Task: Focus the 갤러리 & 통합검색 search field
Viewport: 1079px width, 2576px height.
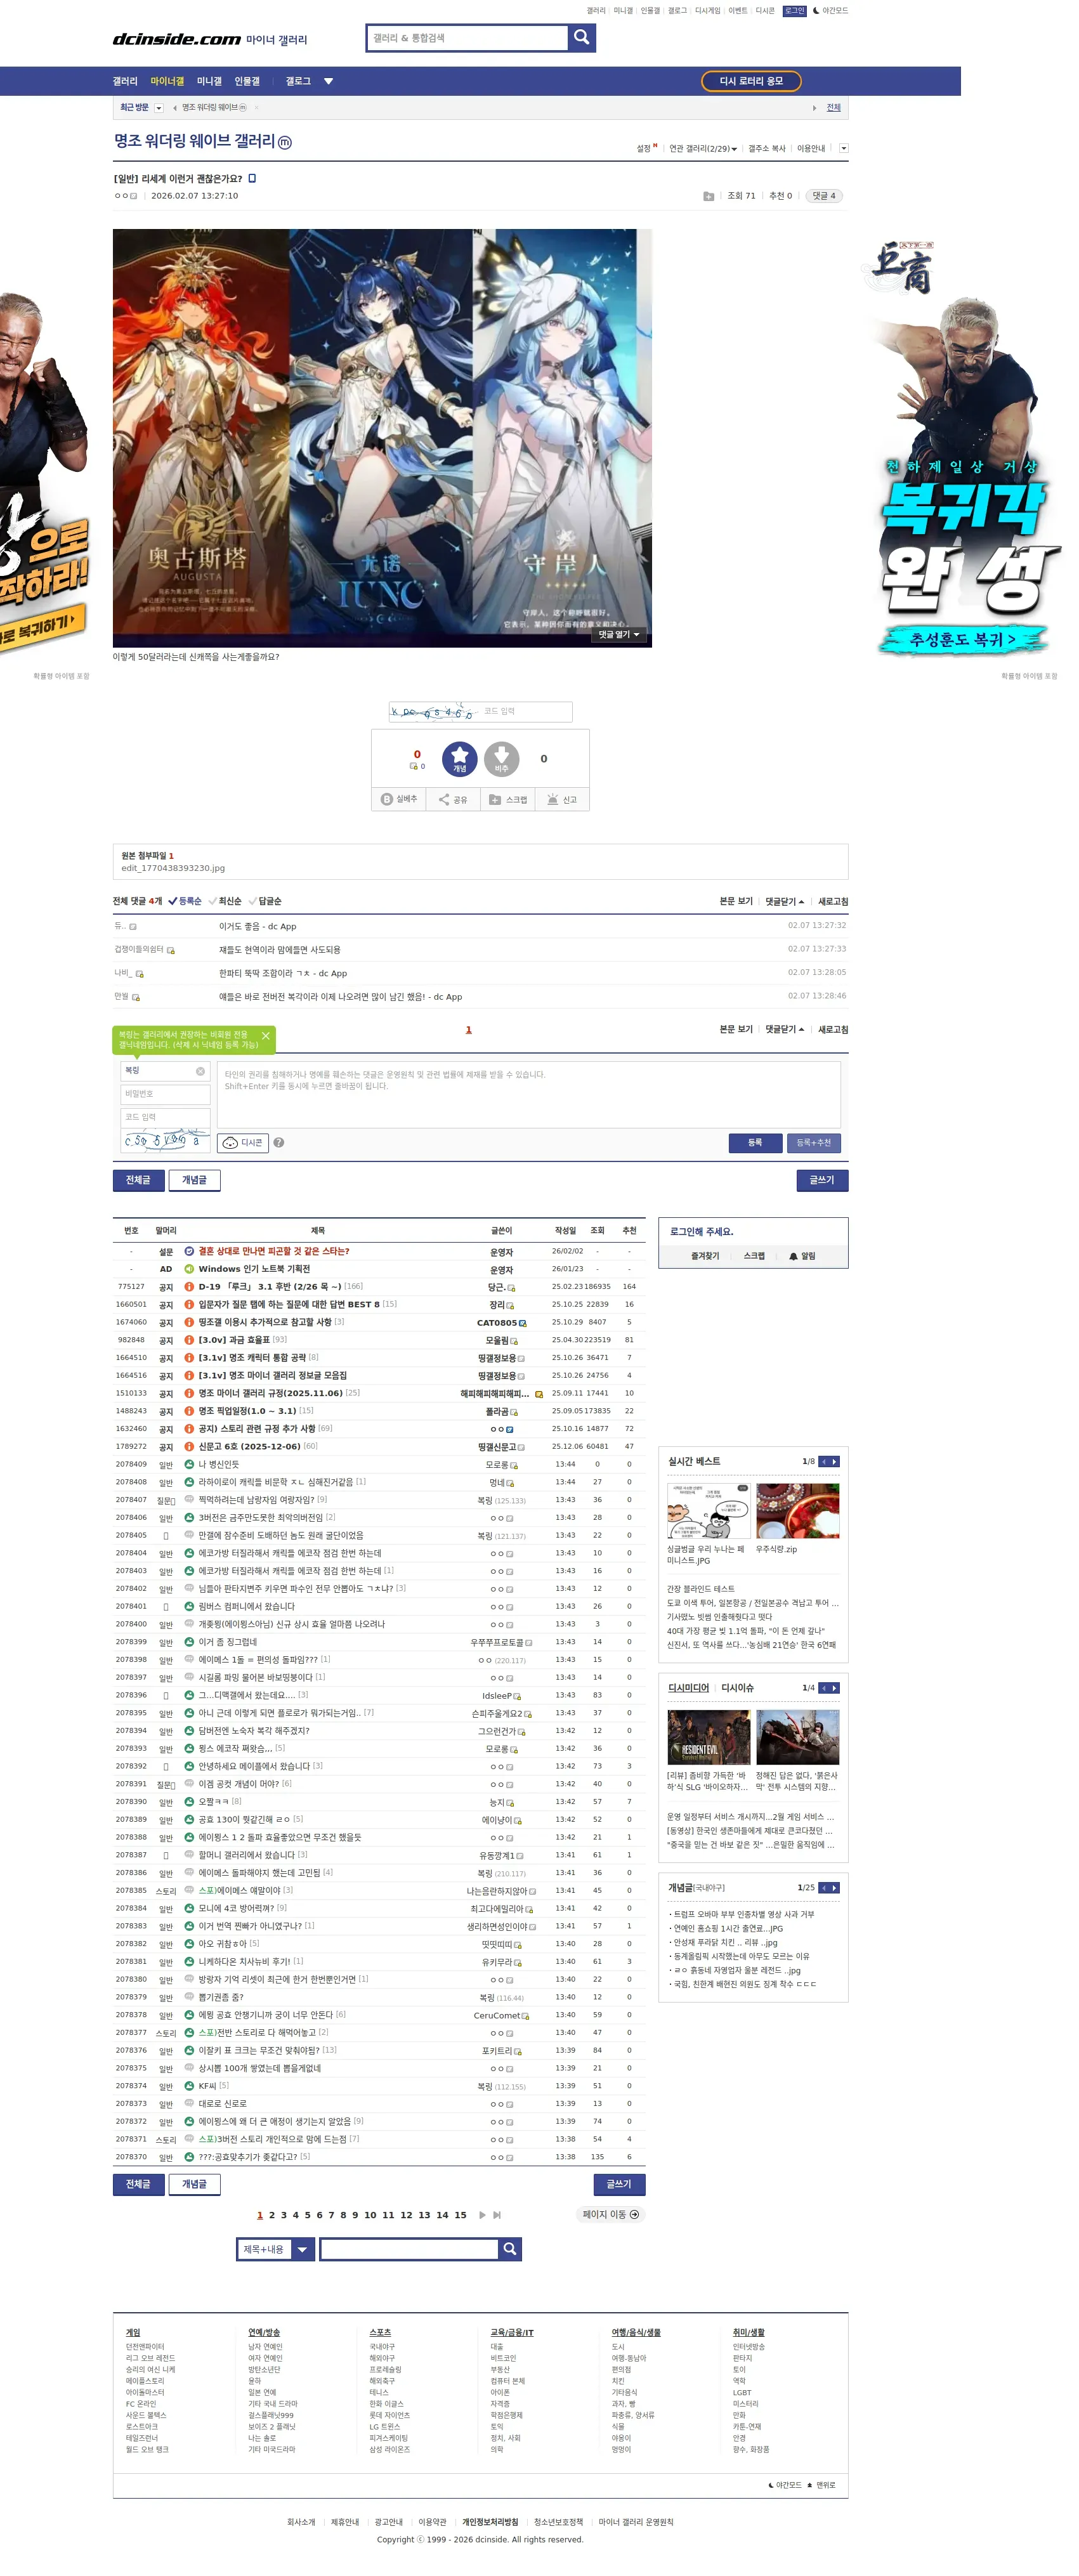Action: tap(467, 38)
